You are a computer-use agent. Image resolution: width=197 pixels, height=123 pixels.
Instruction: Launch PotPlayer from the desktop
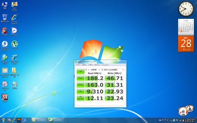tap(14, 31)
